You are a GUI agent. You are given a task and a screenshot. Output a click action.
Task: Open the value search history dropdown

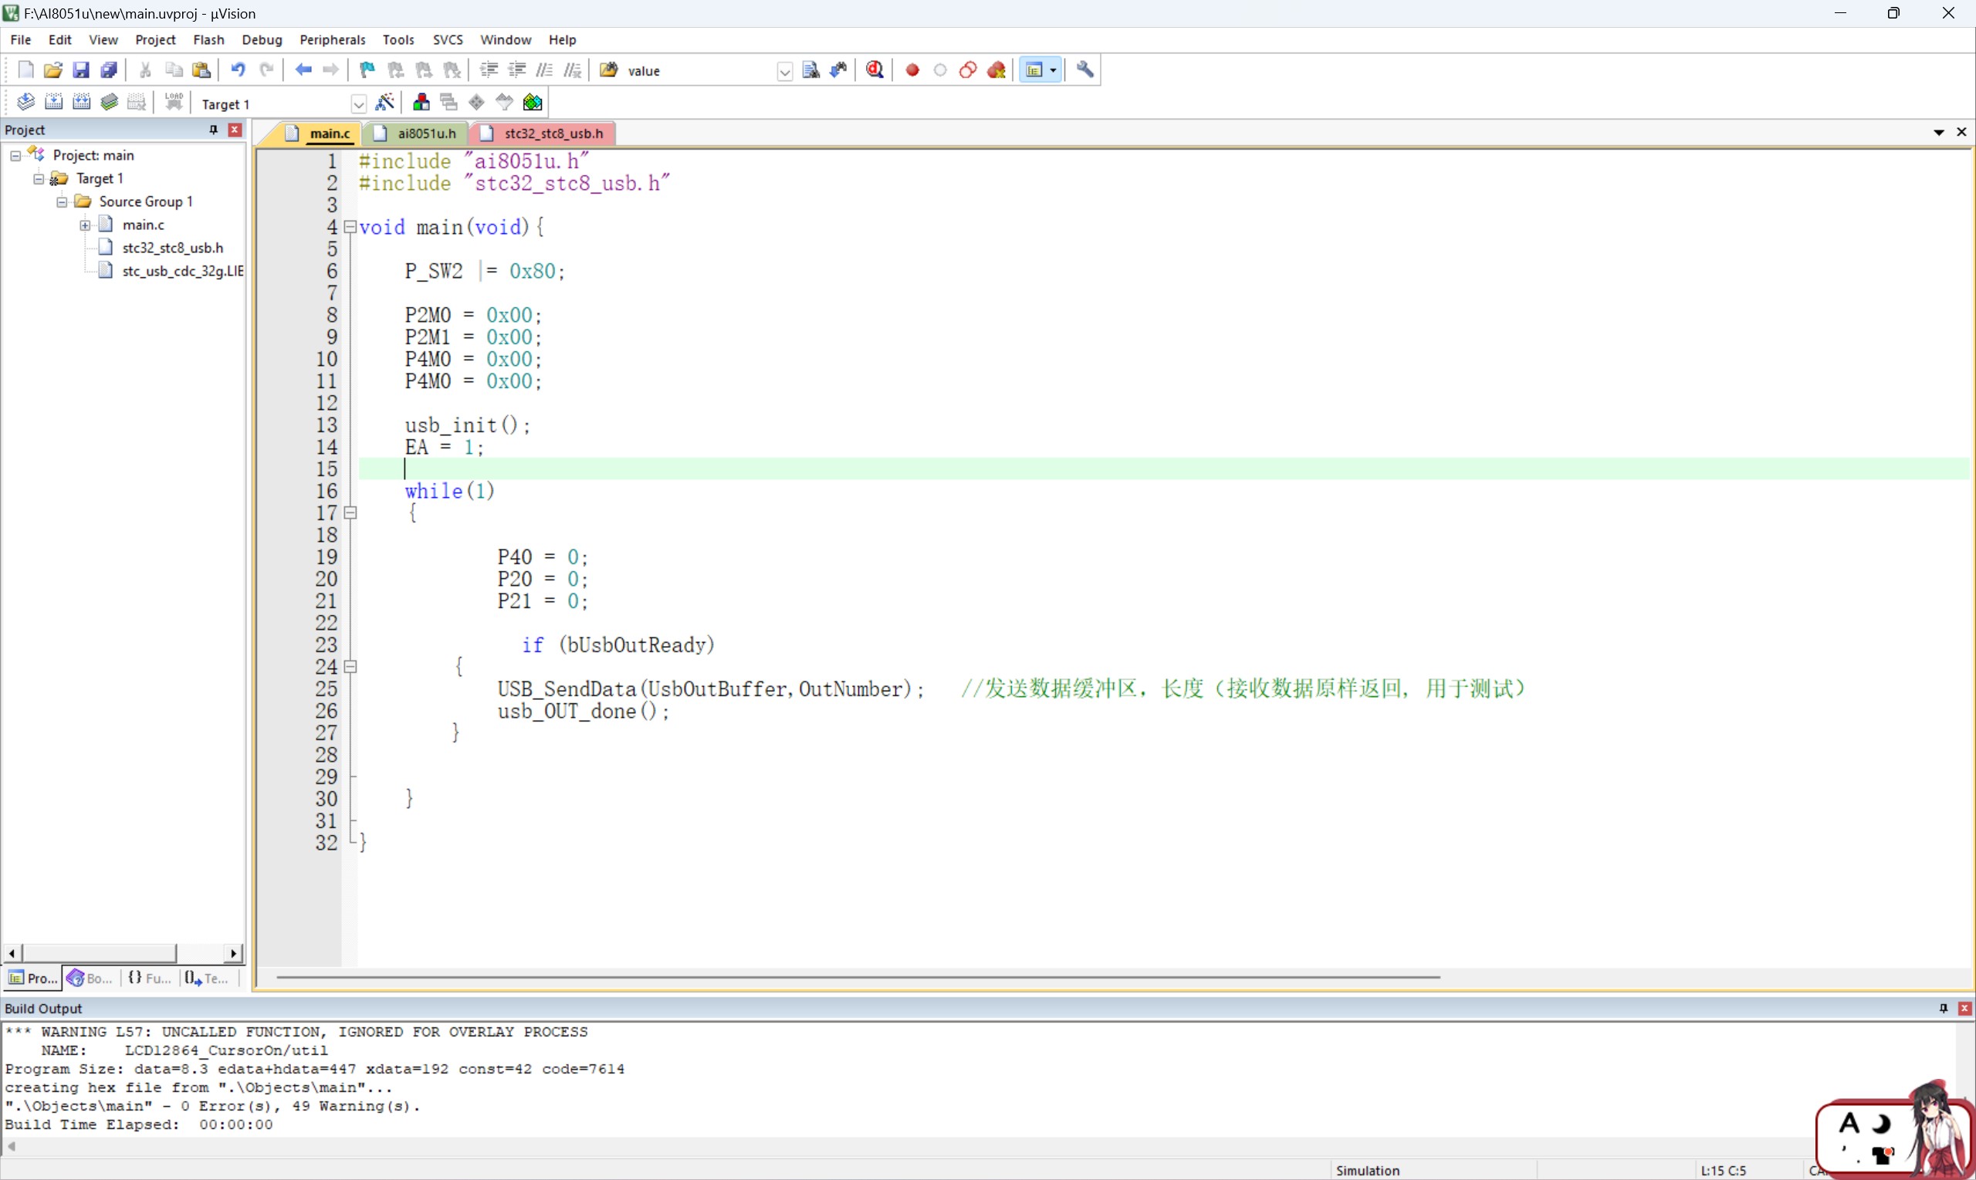click(x=785, y=72)
